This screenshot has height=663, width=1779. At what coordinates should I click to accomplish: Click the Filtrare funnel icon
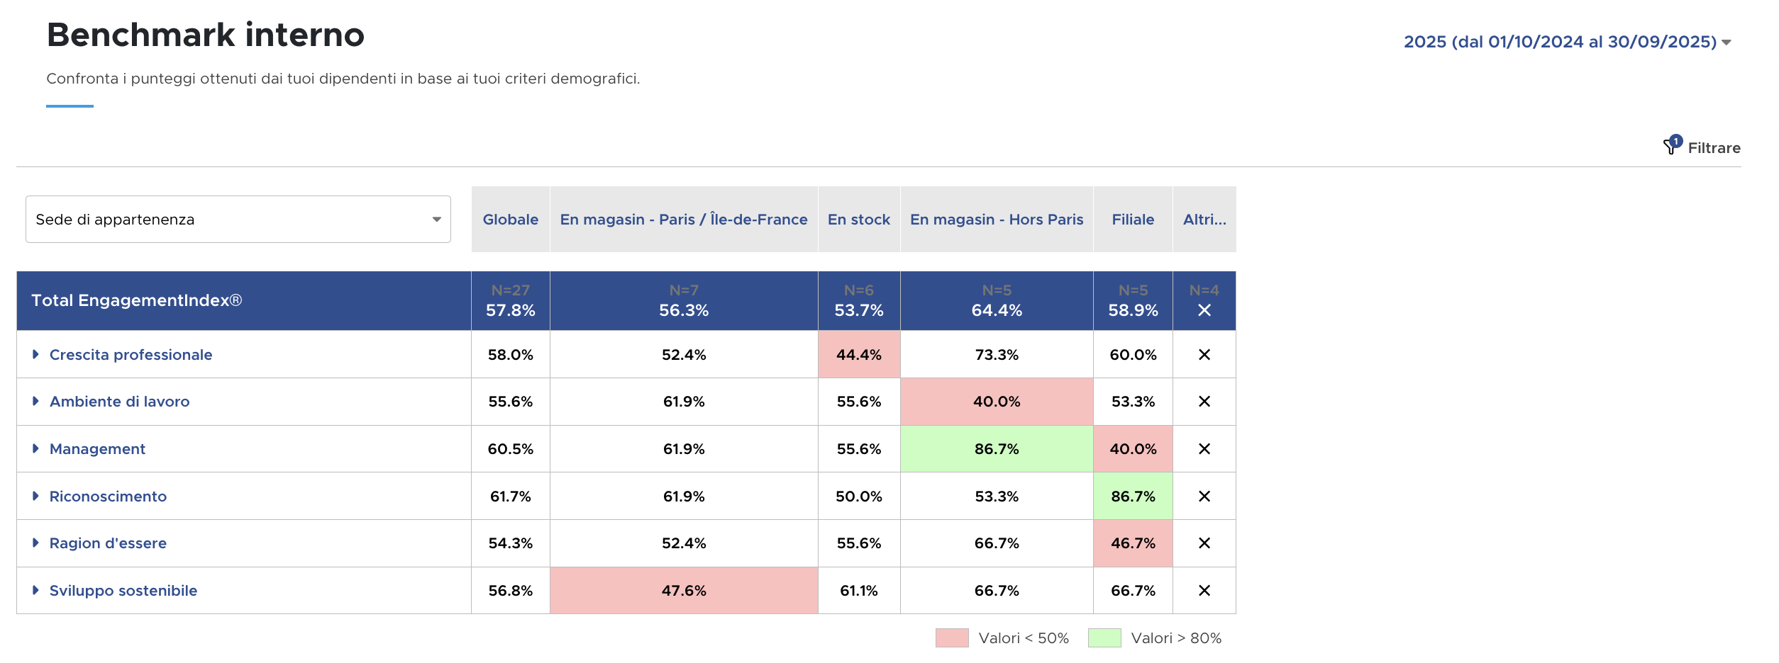tap(1671, 147)
